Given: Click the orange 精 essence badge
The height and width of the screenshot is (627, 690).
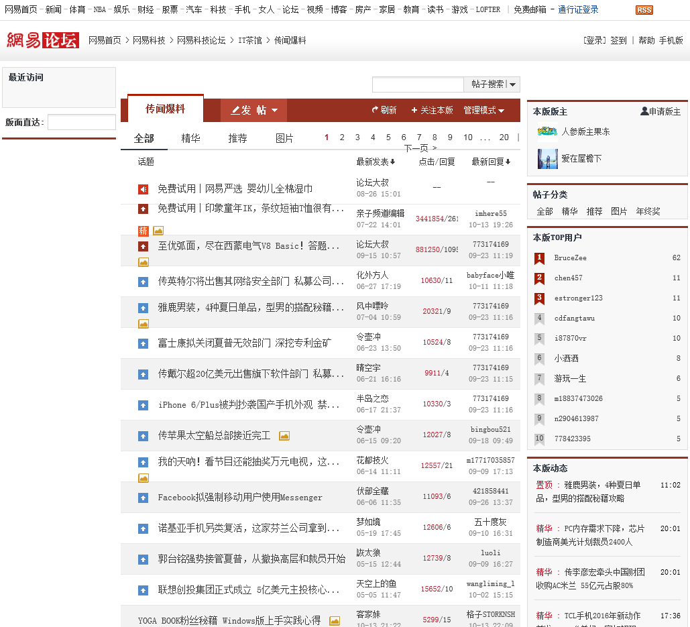Looking at the screenshot, I should (x=143, y=231).
